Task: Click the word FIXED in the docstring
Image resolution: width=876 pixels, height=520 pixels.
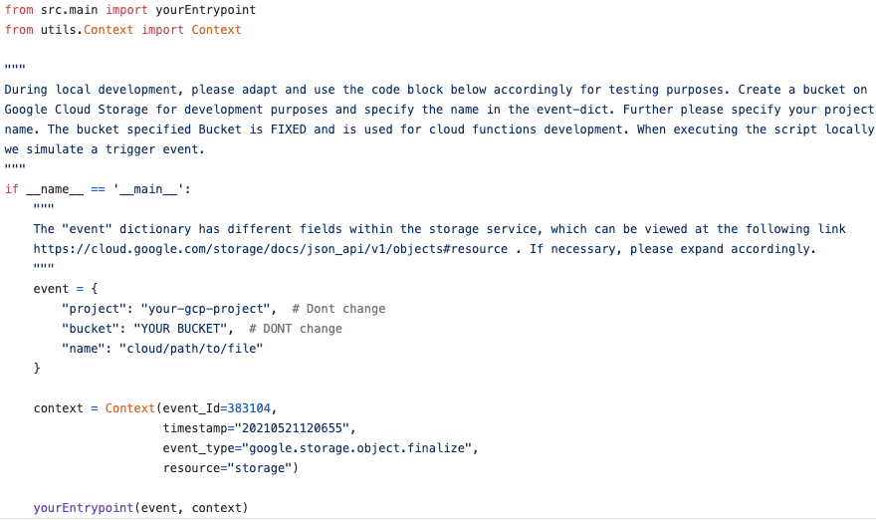Action: 289,130
